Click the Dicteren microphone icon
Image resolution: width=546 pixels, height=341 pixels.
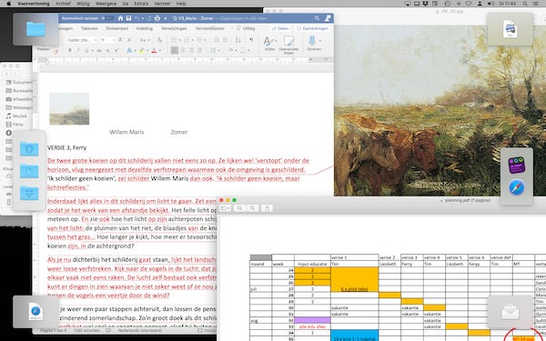click(x=312, y=41)
